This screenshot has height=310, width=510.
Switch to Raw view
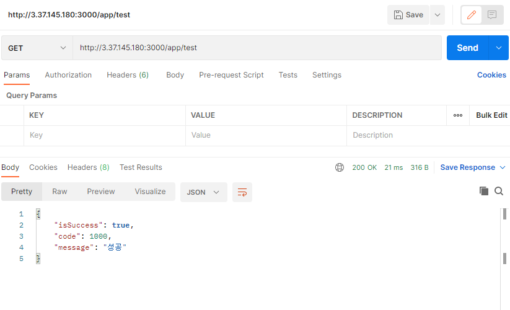(x=59, y=192)
